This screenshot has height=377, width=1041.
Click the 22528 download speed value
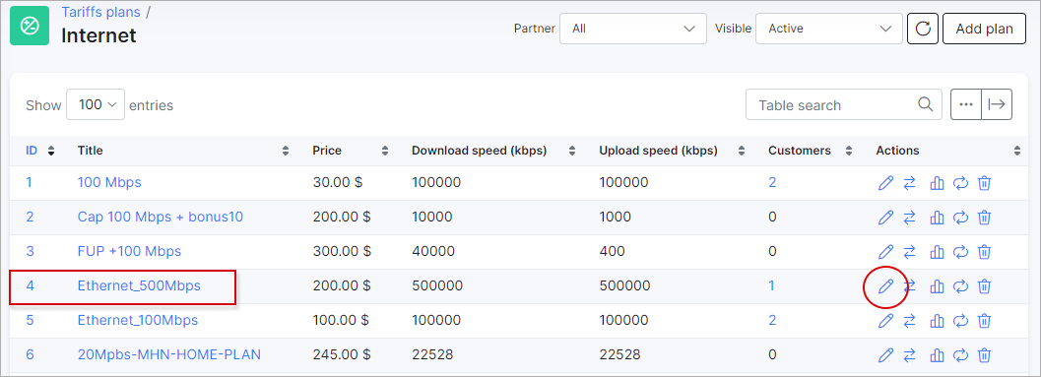point(432,355)
